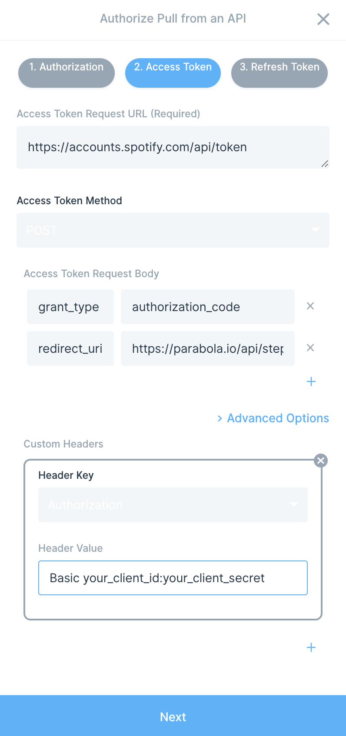Edit the Header Value field
This screenshot has width=346, height=736.
pyautogui.click(x=173, y=578)
